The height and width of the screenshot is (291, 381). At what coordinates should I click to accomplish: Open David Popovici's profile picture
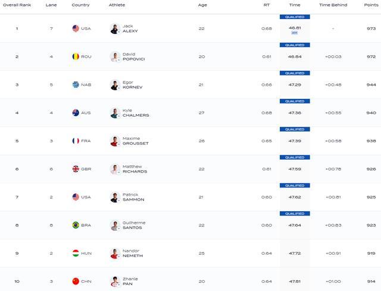coord(115,57)
